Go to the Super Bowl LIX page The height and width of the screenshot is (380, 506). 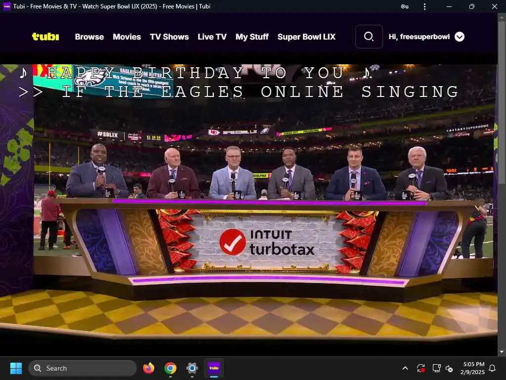click(x=306, y=37)
